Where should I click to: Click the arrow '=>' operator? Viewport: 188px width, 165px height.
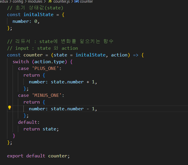click(136, 55)
